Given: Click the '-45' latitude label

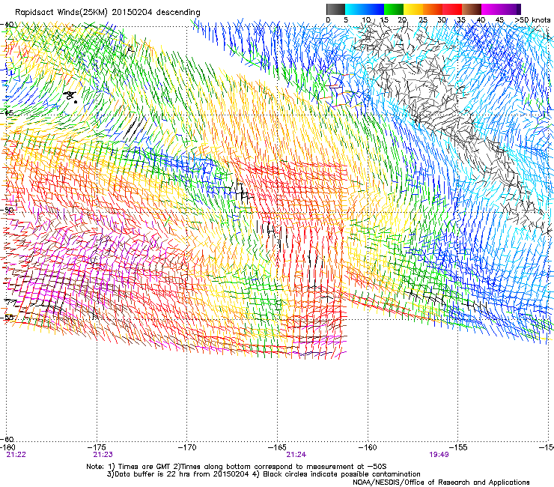Looking at the screenshot, I should pyautogui.click(x=7, y=113).
